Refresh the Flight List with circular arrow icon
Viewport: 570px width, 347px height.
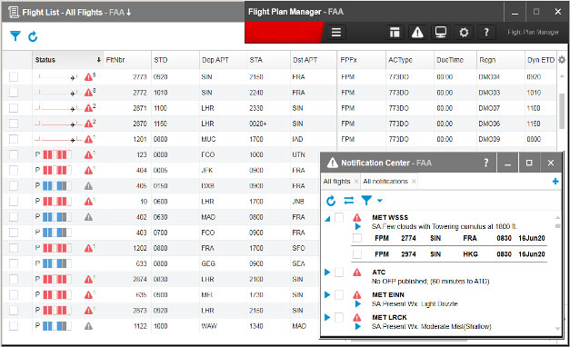(x=33, y=36)
